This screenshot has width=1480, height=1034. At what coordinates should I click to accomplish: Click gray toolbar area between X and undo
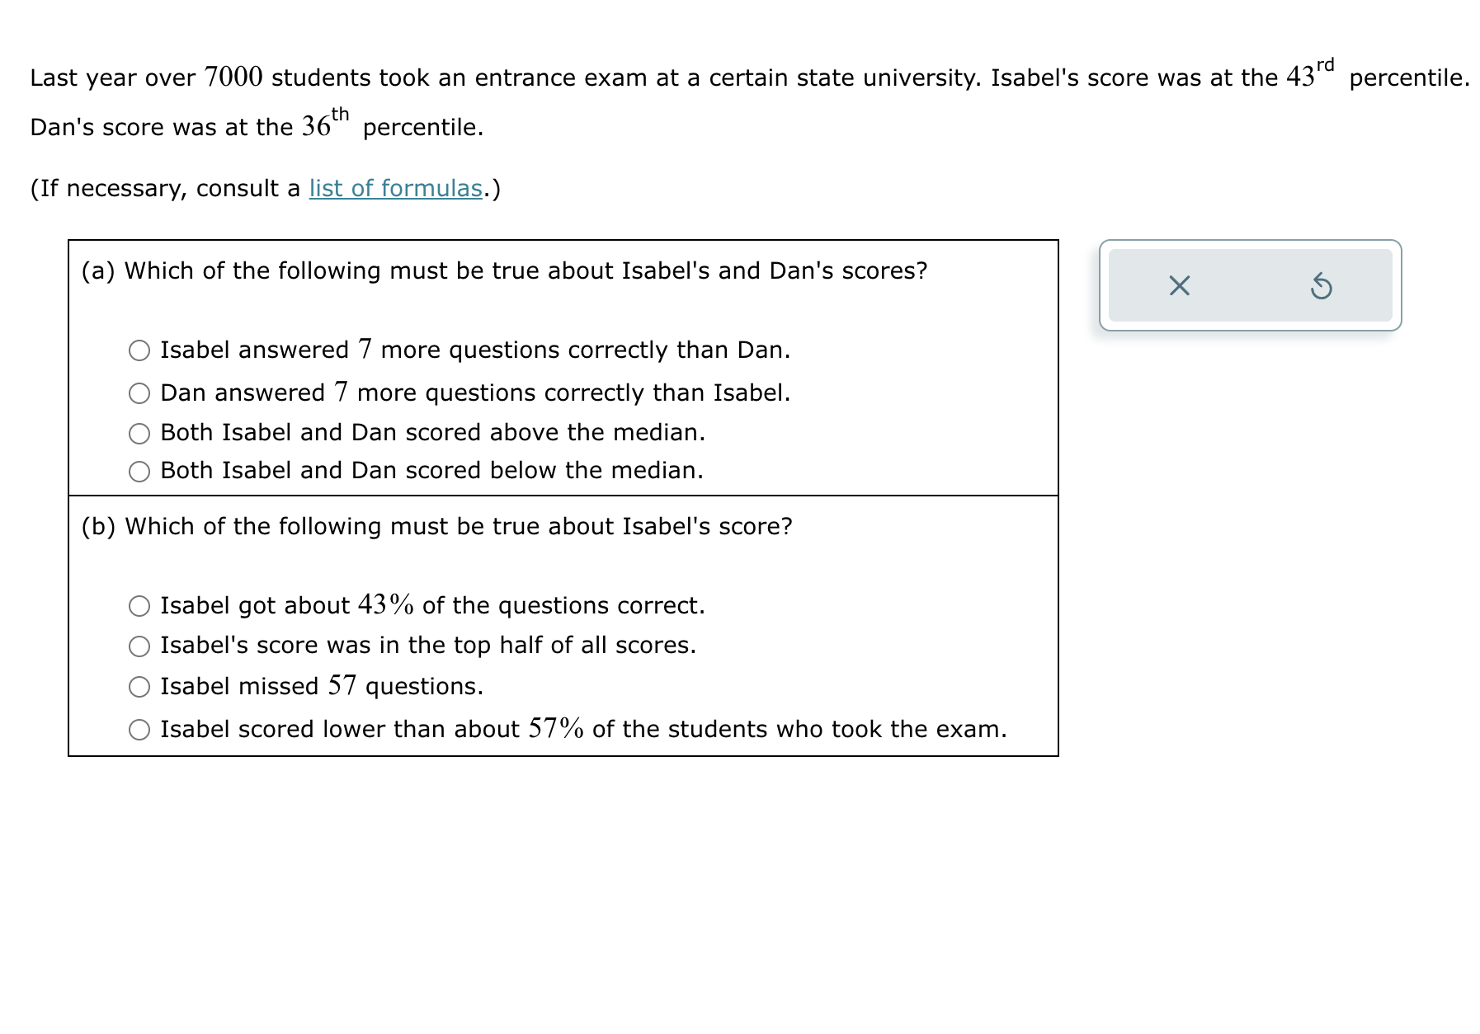tap(1250, 286)
